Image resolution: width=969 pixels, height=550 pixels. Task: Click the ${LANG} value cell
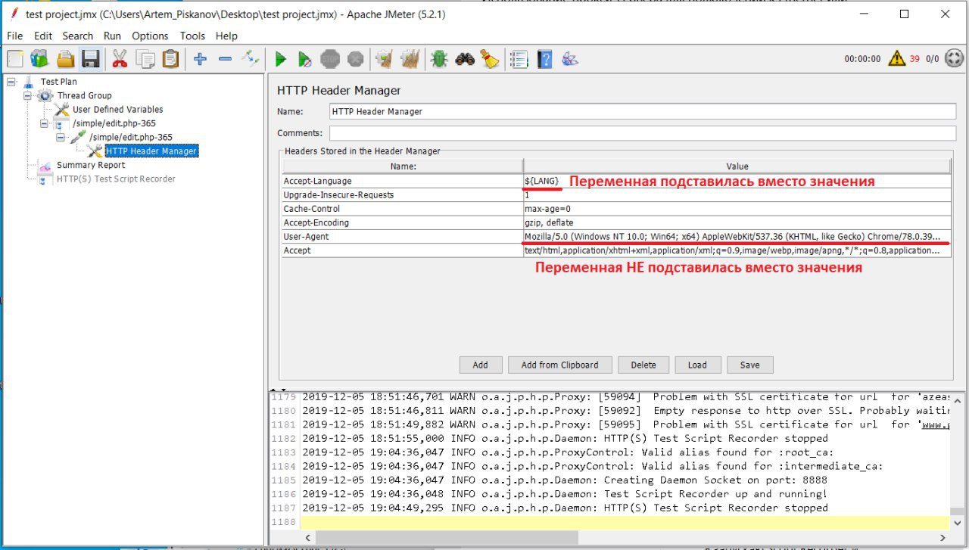coord(737,182)
